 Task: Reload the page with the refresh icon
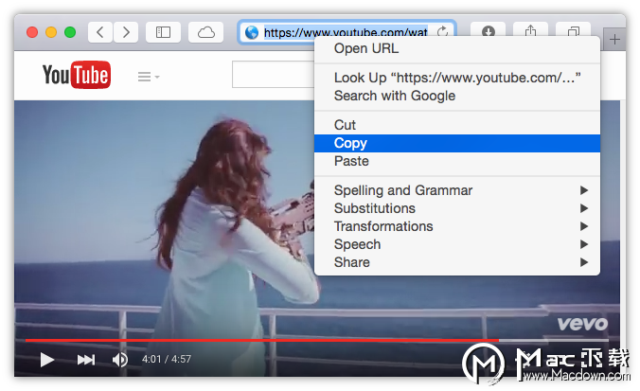coord(442,31)
